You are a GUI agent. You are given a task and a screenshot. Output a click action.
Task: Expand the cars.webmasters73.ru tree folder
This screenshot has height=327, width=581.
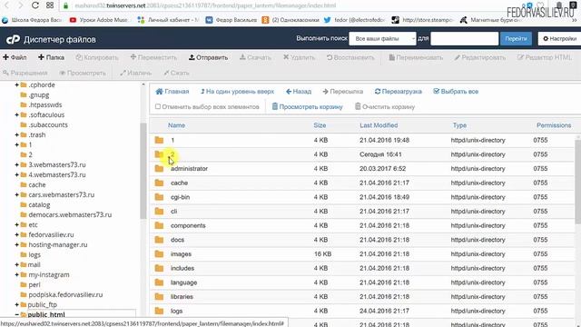(16, 194)
